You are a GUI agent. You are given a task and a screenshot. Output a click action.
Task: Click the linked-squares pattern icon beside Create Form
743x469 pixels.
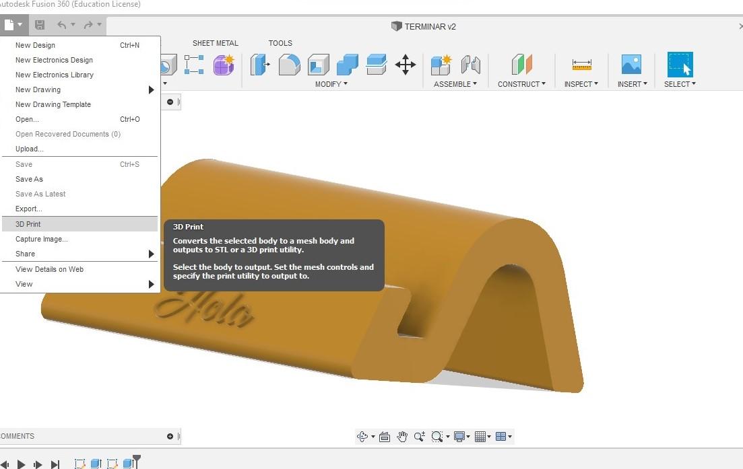194,65
